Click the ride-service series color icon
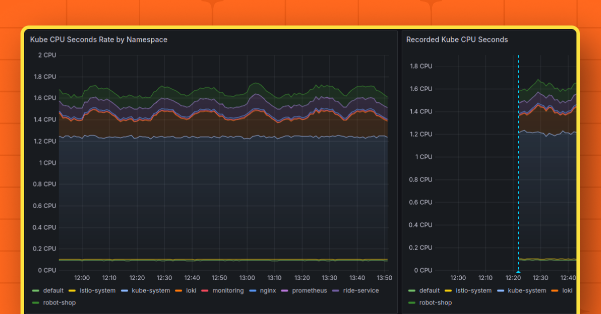601x314 pixels. (x=335, y=290)
